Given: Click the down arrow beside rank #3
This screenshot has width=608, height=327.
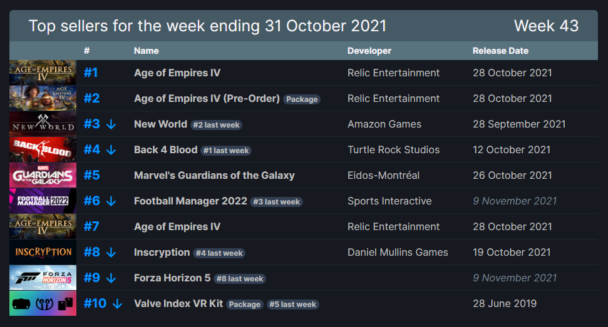Looking at the screenshot, I should click(x=111, y=124).
